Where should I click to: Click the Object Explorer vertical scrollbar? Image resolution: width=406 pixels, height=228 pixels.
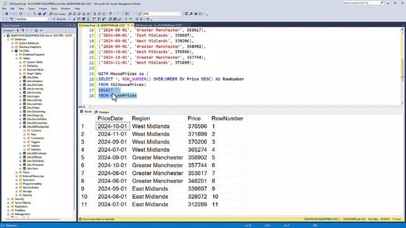tap(75, 124)
